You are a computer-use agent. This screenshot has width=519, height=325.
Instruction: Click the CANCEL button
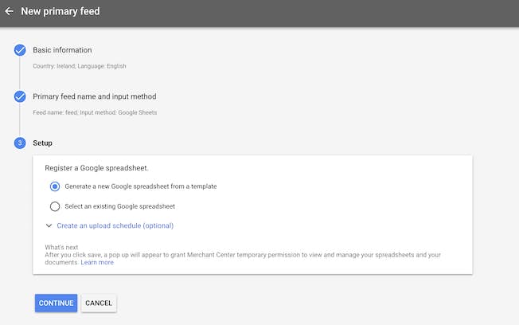[x=99, y=303]
